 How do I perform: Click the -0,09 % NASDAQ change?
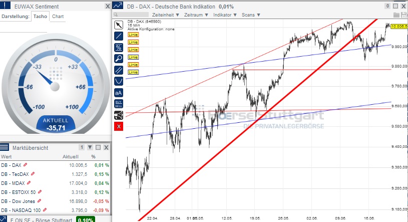[x=102, y=210]
